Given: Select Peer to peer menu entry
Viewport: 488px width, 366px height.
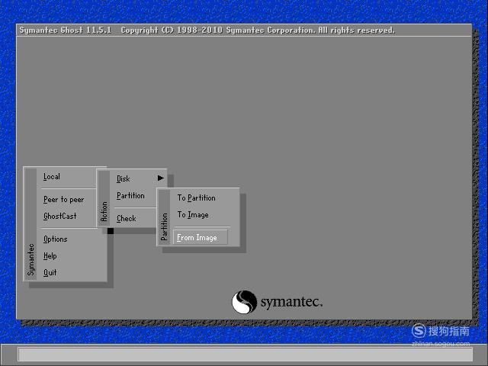Looking at the screenshot, I should pos(64,200).
